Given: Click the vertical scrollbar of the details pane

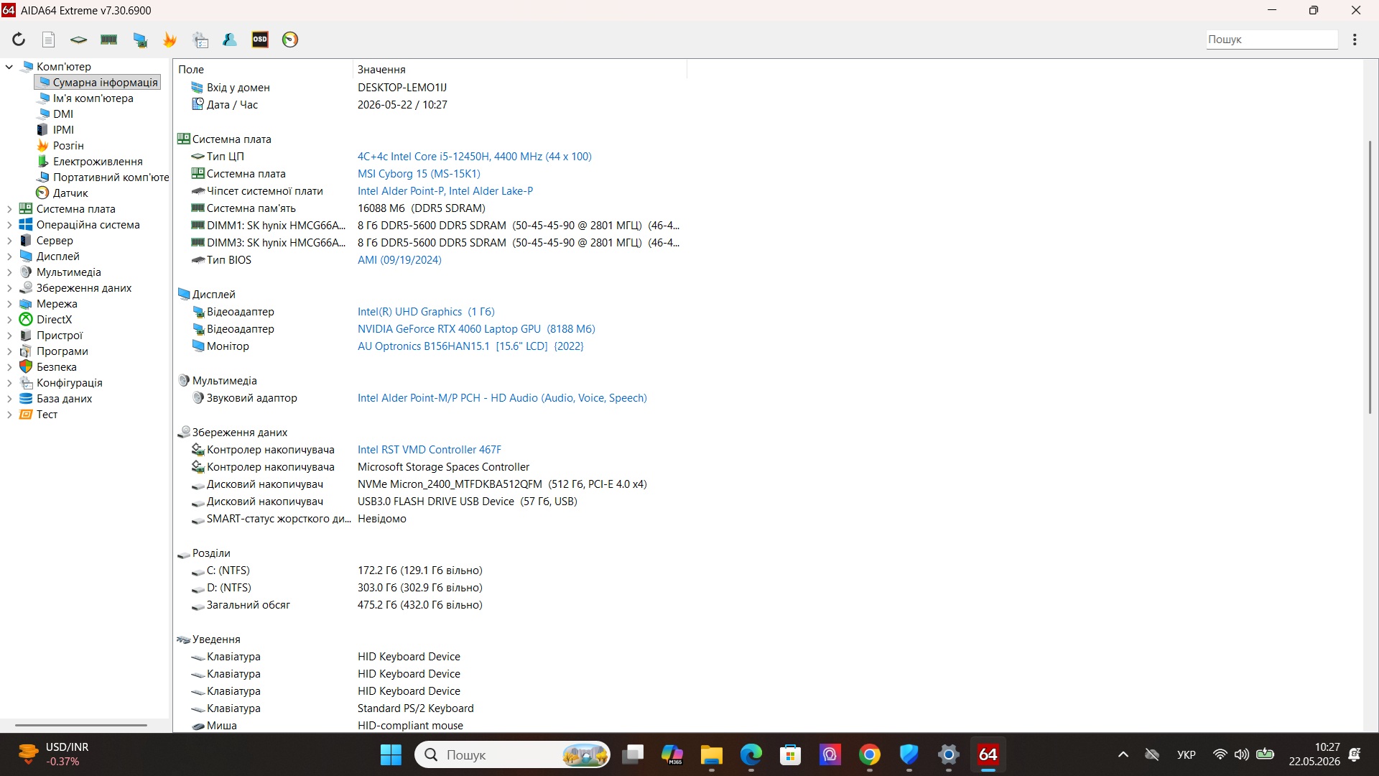Looking at the screenshot, I should click(x=1370, y=277).
